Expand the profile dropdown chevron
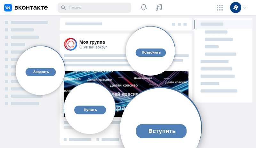The width and height of the screenshot is (256, 148). pos(245,8)
